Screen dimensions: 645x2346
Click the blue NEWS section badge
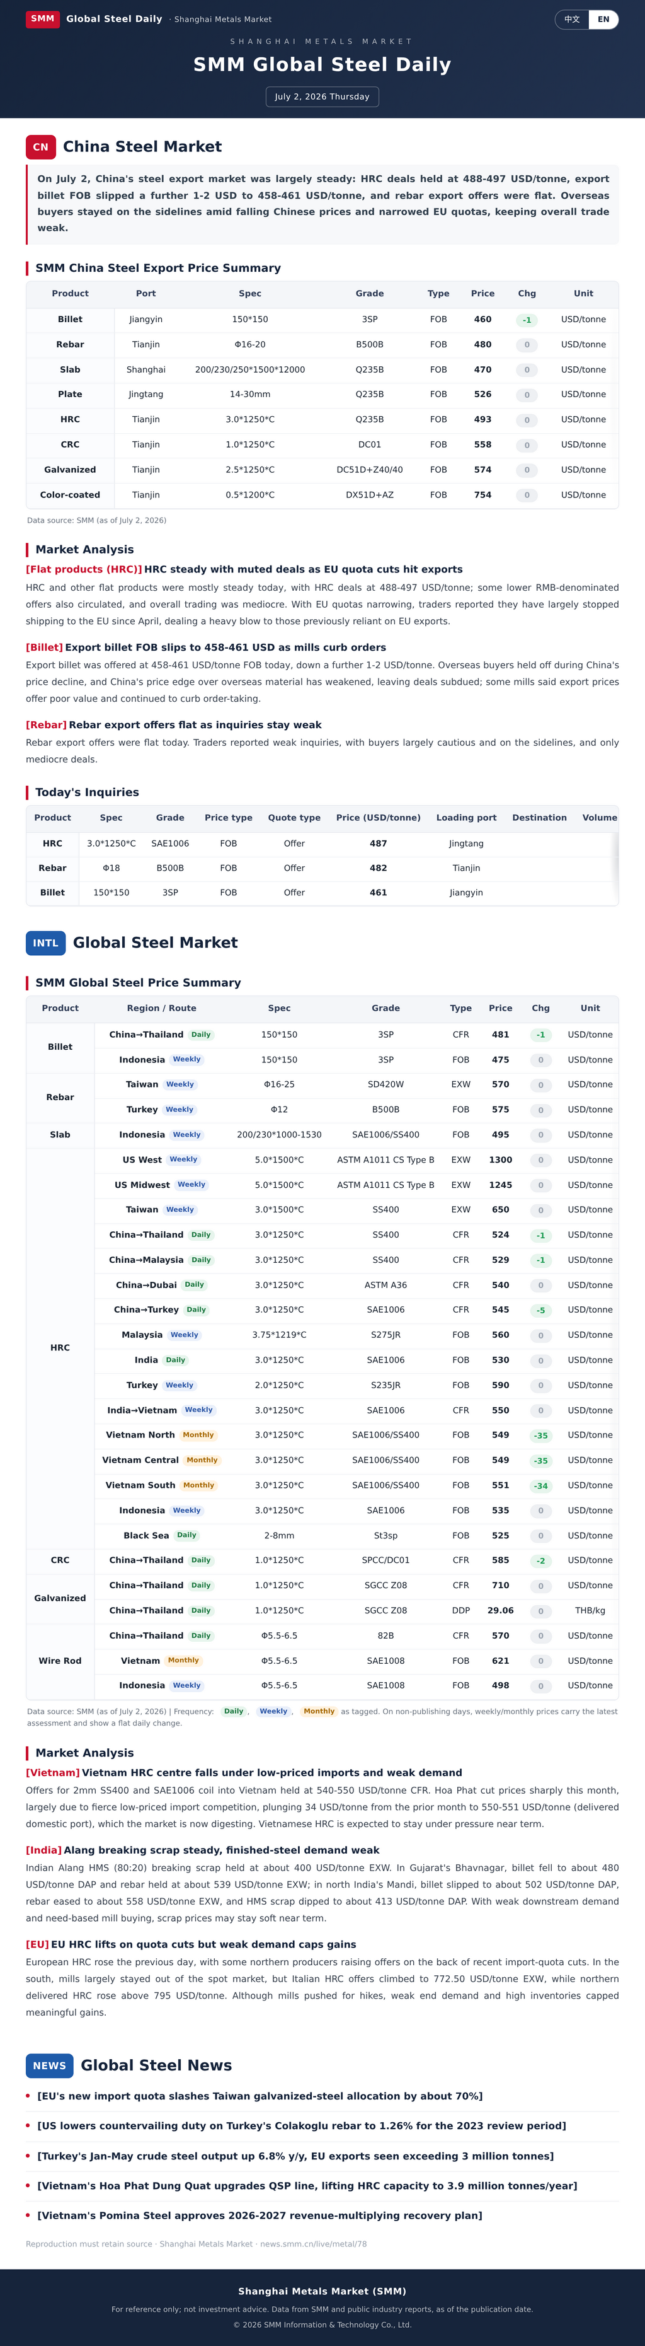pyautogui.click(x=49, y=2065)
